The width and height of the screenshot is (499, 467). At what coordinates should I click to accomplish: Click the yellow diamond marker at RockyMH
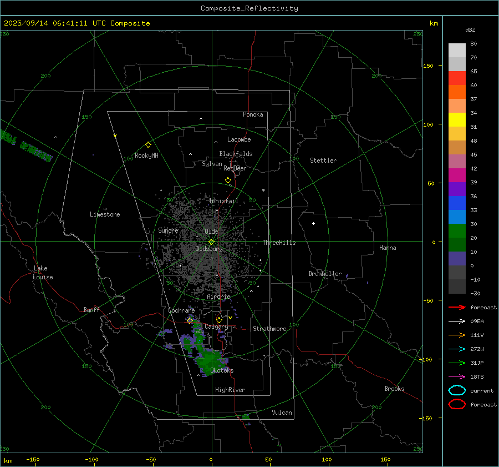pos(148,145)
